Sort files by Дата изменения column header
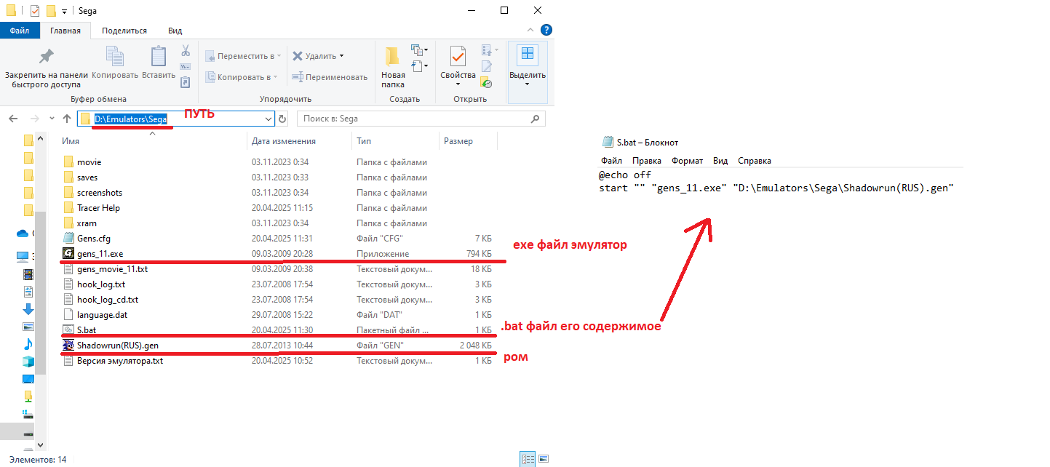The height and width of the screenshot is (467, 1050). pos(283,141)
